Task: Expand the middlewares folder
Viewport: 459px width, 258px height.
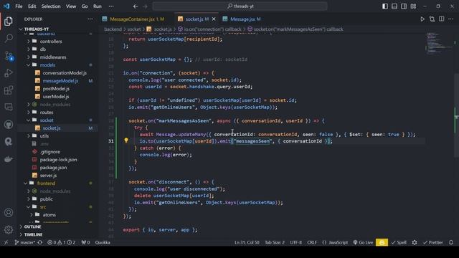Action: point(53,57)
